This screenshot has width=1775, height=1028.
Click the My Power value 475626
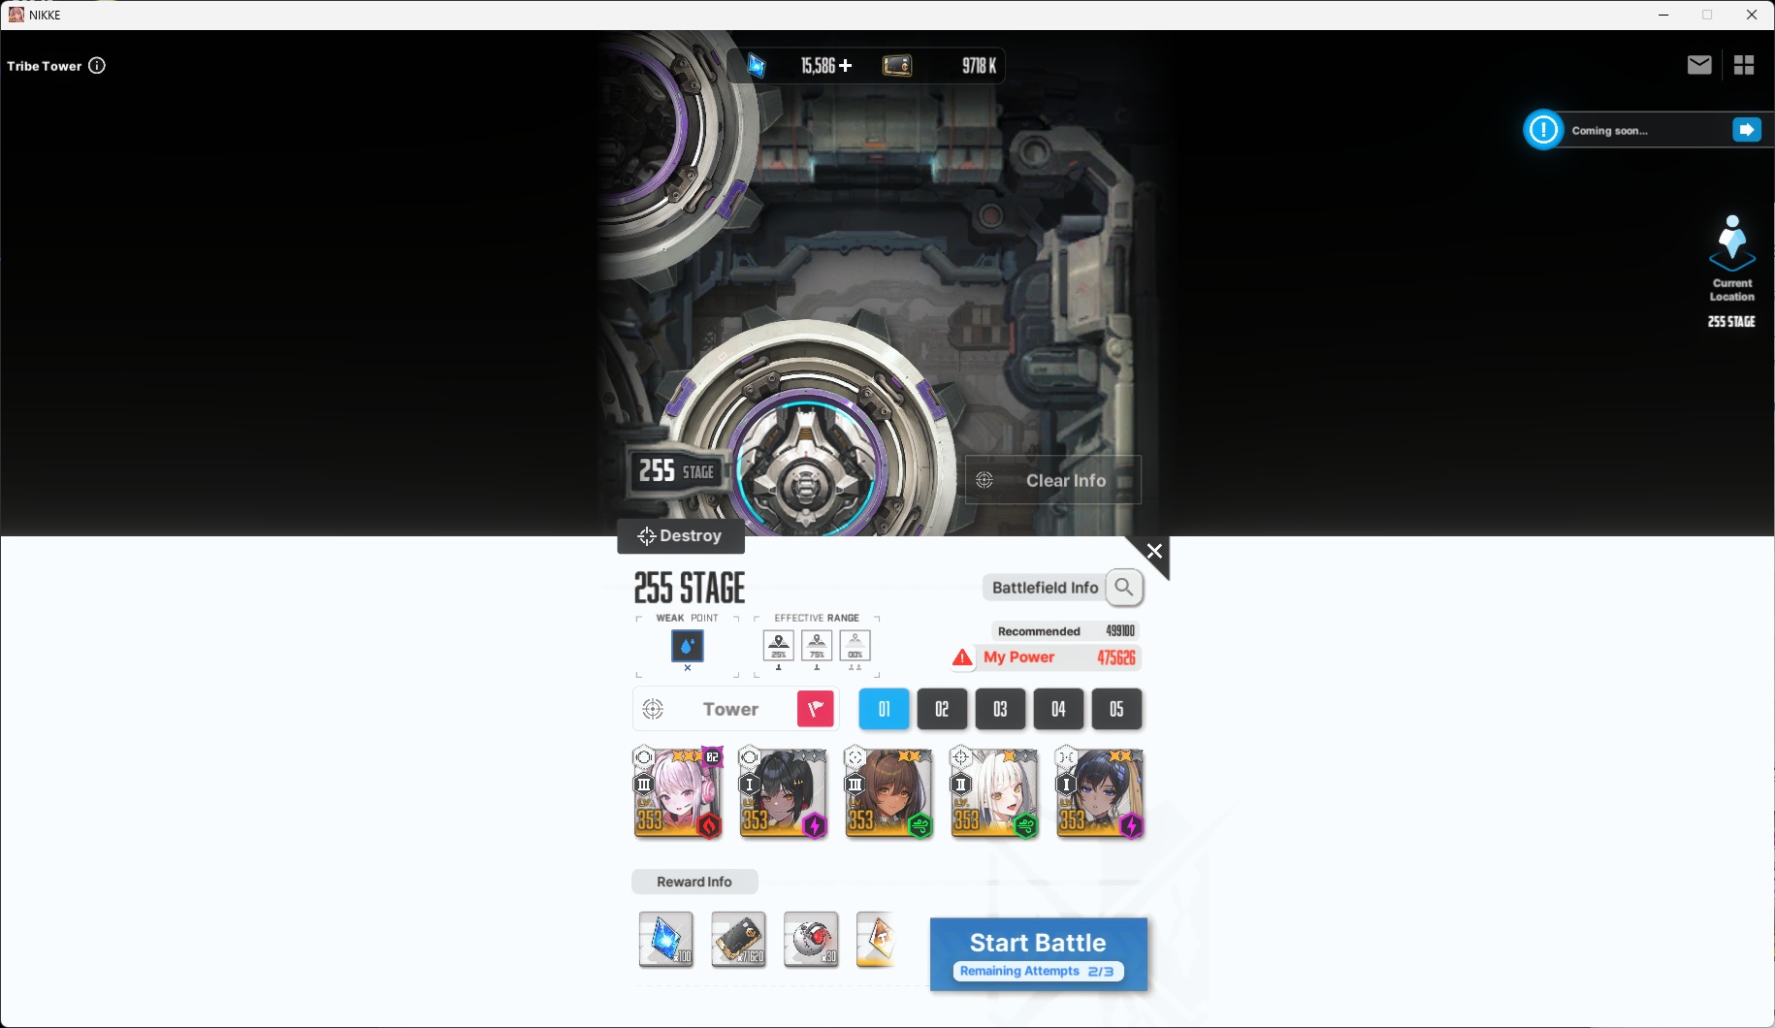click(x=1116, y=658)
